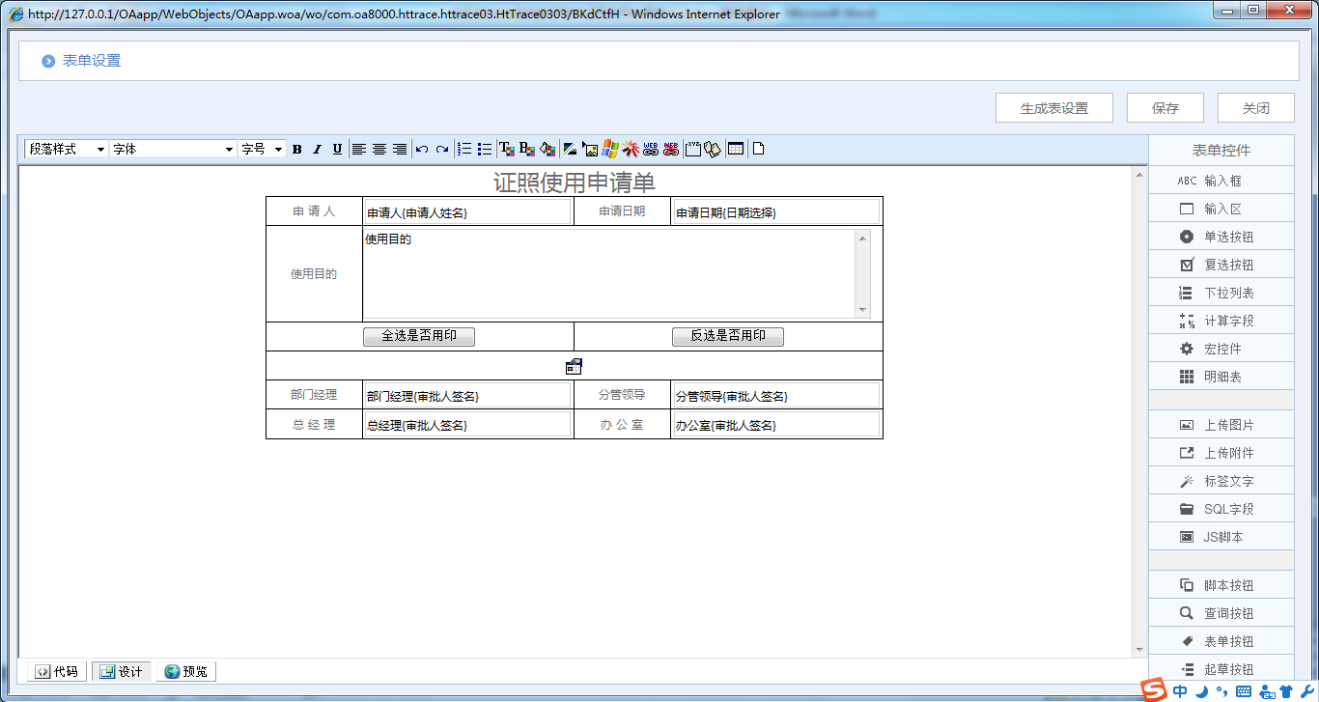
Task: Toggle italic formatting
Action: [317, 149]
